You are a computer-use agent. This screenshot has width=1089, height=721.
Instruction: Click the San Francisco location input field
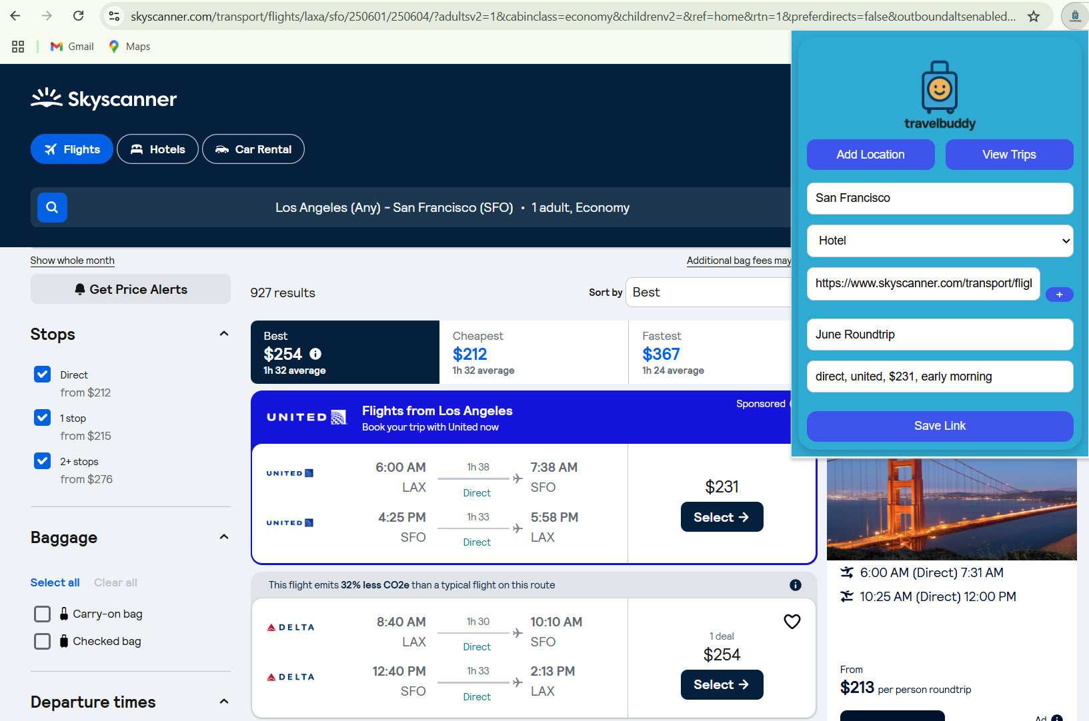coord(940,198)
